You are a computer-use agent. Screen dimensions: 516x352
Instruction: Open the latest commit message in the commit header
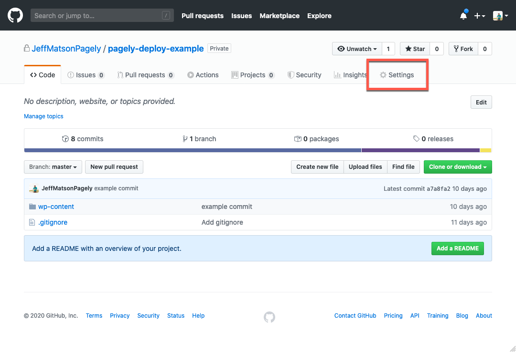pyautogui.click(x=116, y=188)
